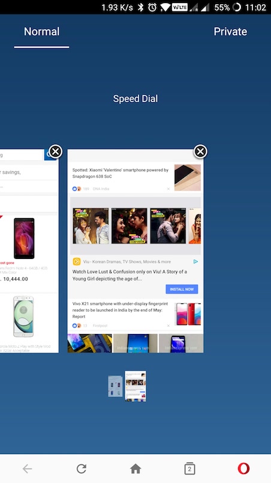271x483 pixels.
Task: Open the Opera menu via red O icon
Action: pyautogui.click(x=243, y=469)
